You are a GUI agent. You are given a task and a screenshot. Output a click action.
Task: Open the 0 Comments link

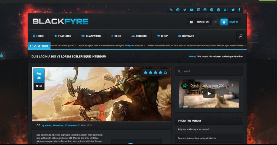(71, 126)
